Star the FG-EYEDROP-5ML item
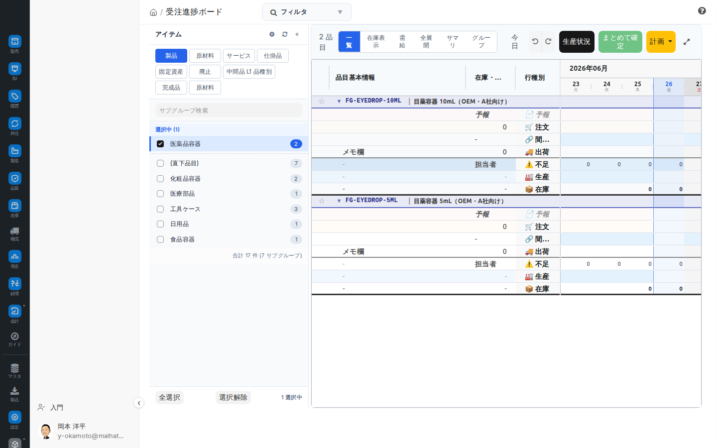The image size is (717, 448). click(322, 201)
